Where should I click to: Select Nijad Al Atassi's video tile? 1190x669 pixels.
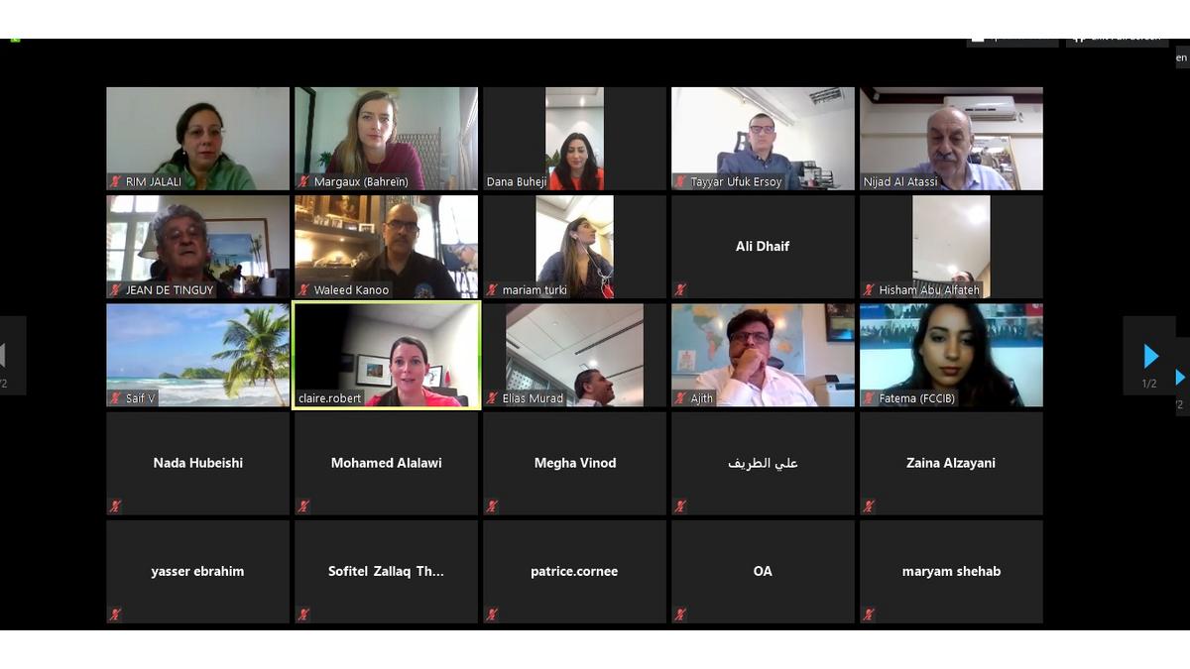point(952,139)
